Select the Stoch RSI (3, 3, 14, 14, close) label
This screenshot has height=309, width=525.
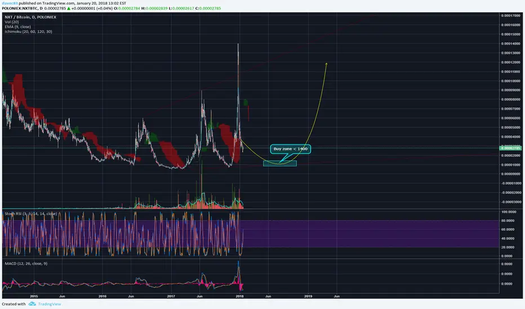[x=31, y=213]
